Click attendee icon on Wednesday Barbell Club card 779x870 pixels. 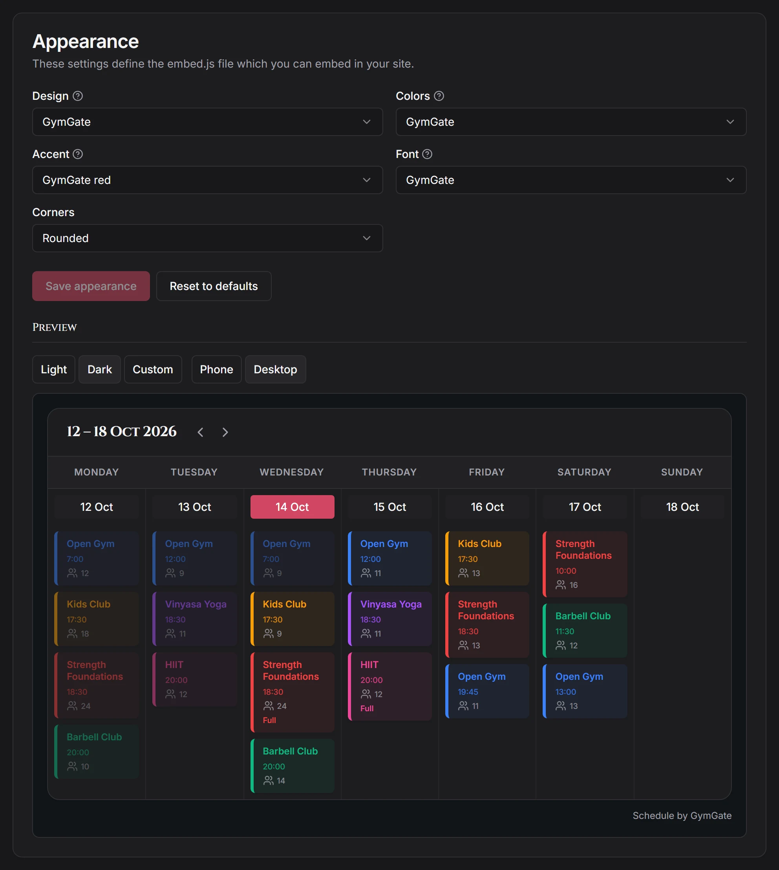tap(268, 780)
